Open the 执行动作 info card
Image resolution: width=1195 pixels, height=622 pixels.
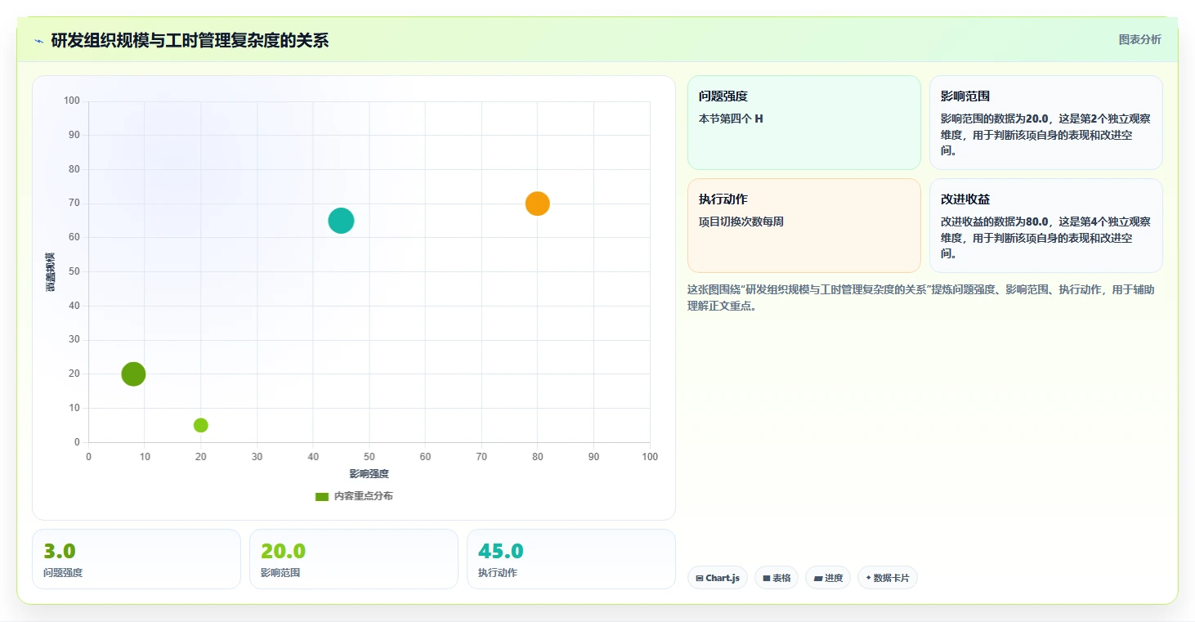pyautogui.click(x=803, y=226)
